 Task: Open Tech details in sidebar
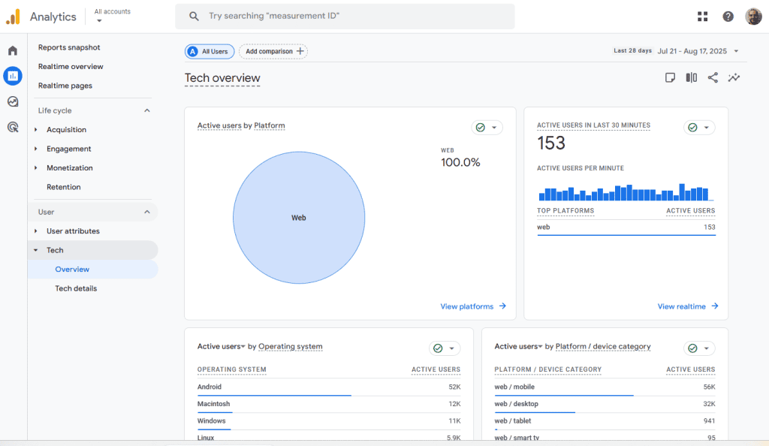pos(76,288)
